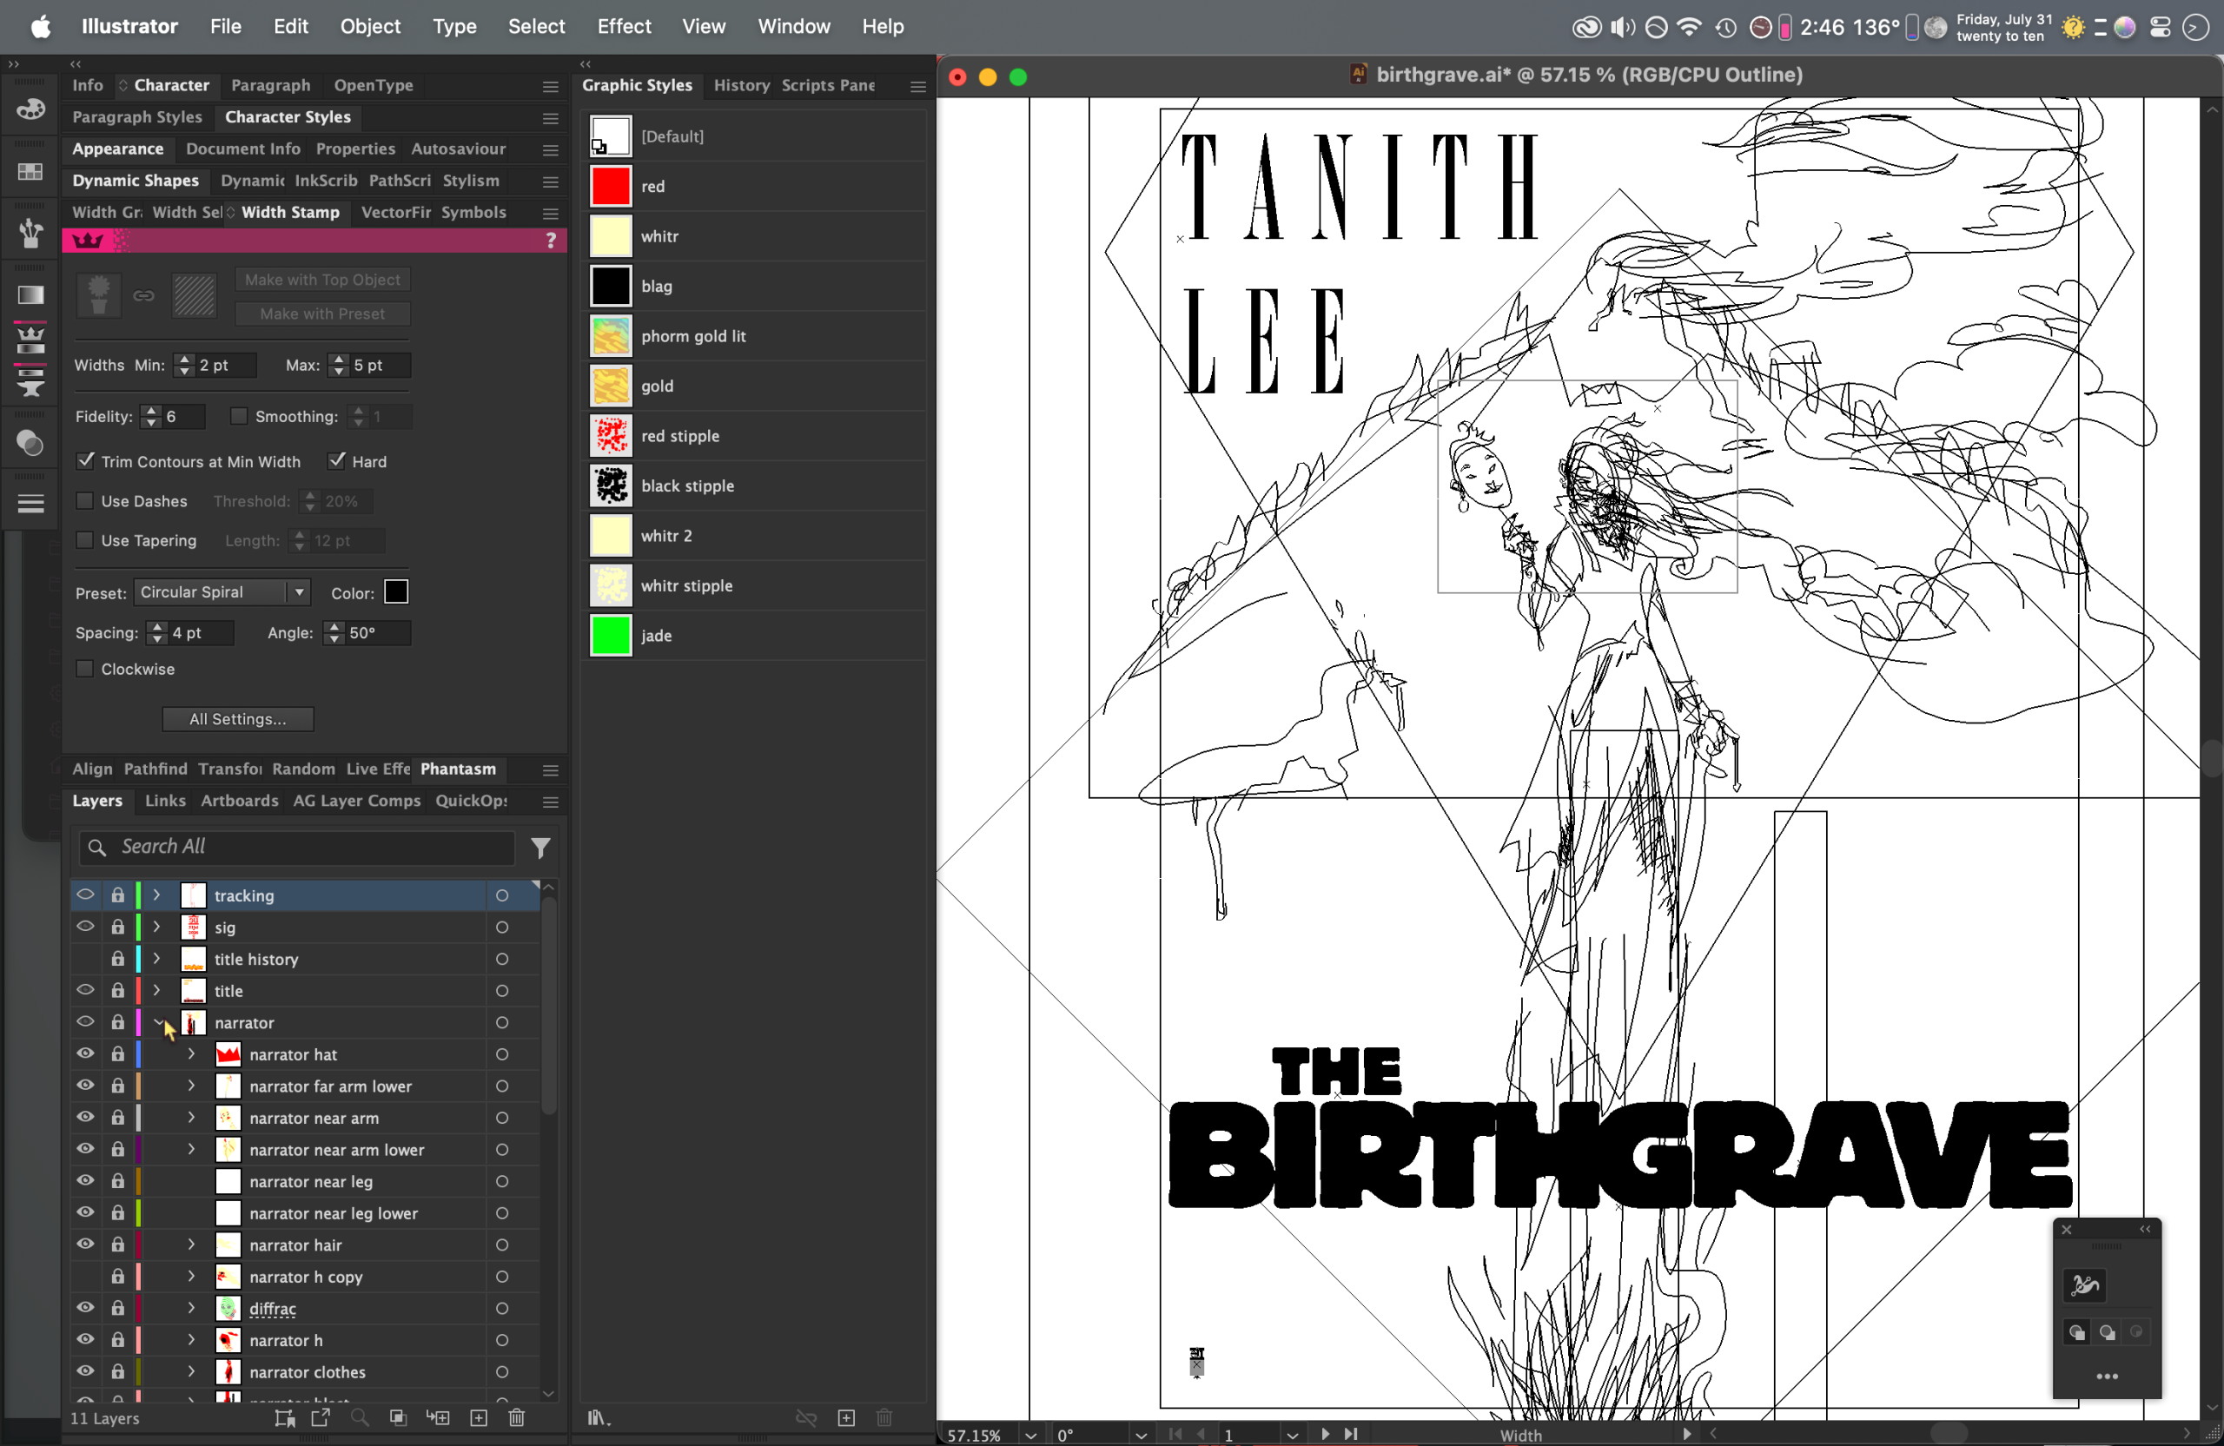Screen dimensions: 2224x1446
Task: Open the Control Center switches icon
Action: click(2160, 27)
